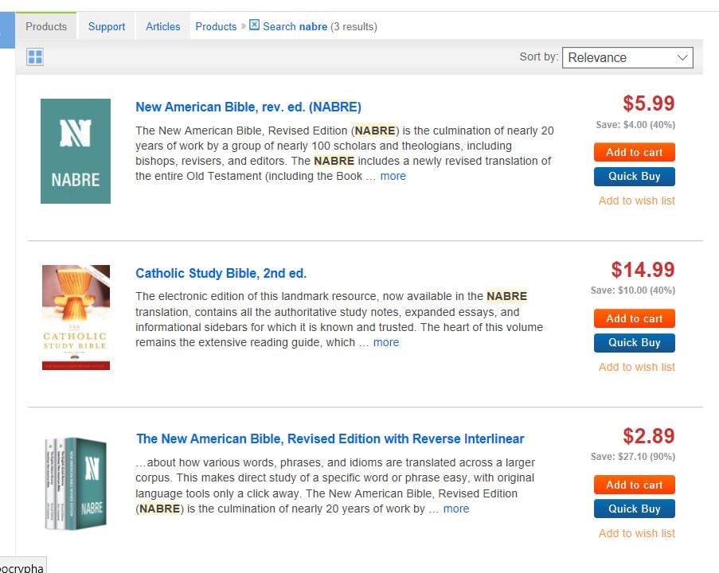
Task: Open the NABRE Reverse Interlinear box set image
Action: point(76,484)
